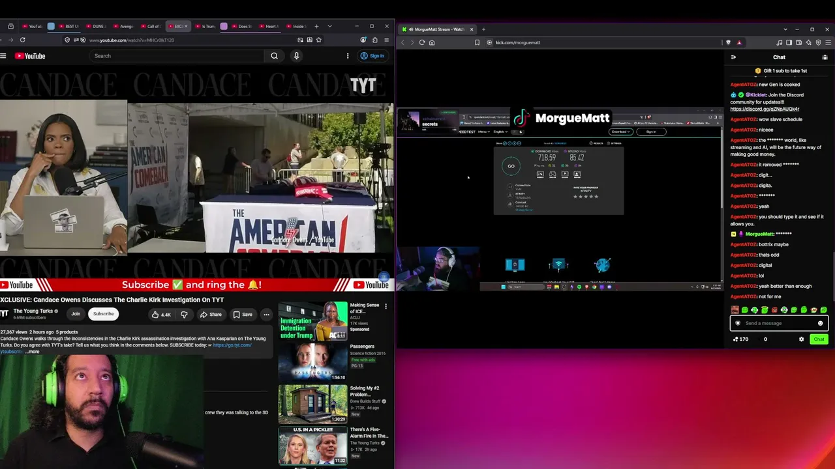This screenshot has height=469, width=835.
Task: Open the Brave main menu in Kick window
Action: point(827,42)
